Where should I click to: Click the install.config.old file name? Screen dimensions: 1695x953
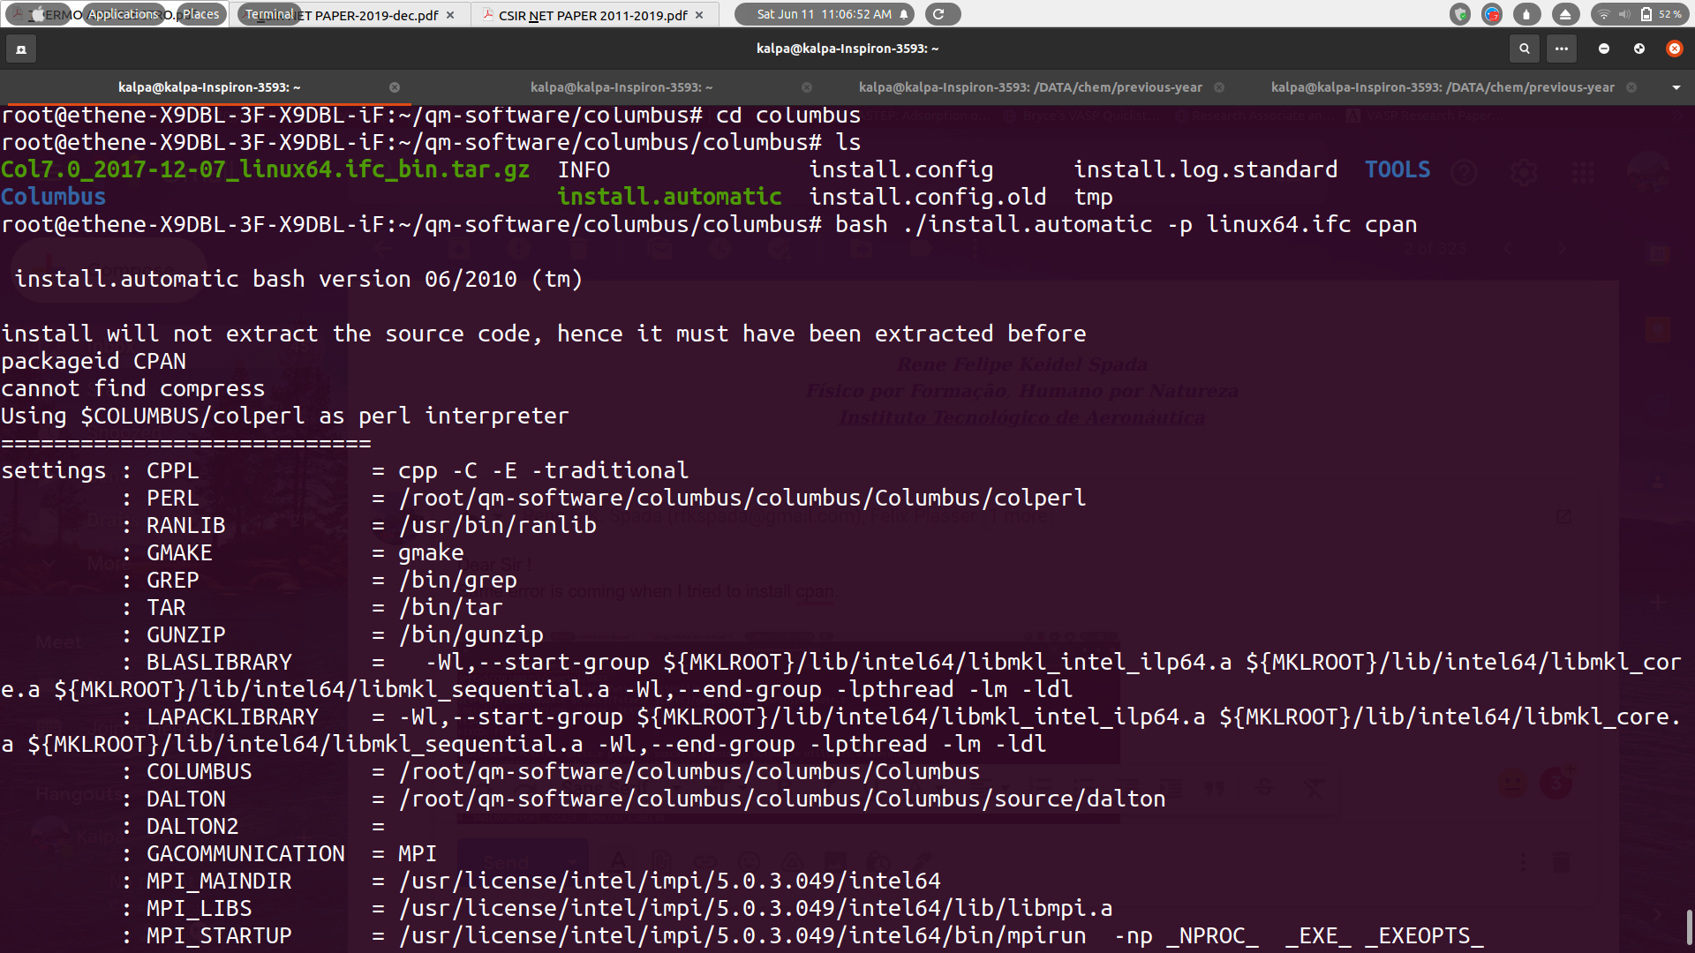(928, 197)
